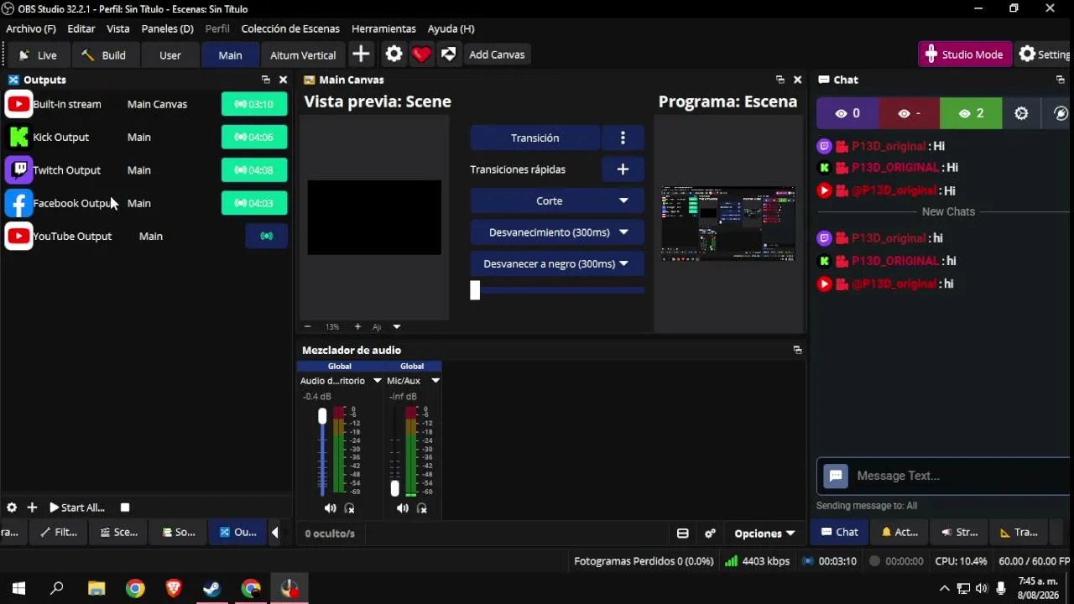Click the plus icon beside Aitum Vertical

pos(361,55)
